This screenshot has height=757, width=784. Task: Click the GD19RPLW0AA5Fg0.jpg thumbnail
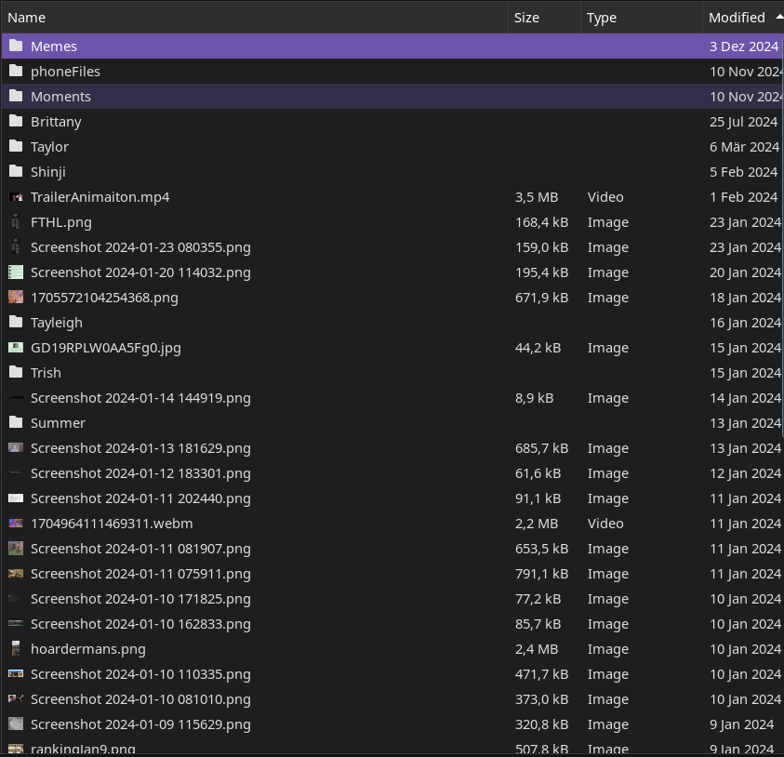pyautogui.click(x=16, y=347)
